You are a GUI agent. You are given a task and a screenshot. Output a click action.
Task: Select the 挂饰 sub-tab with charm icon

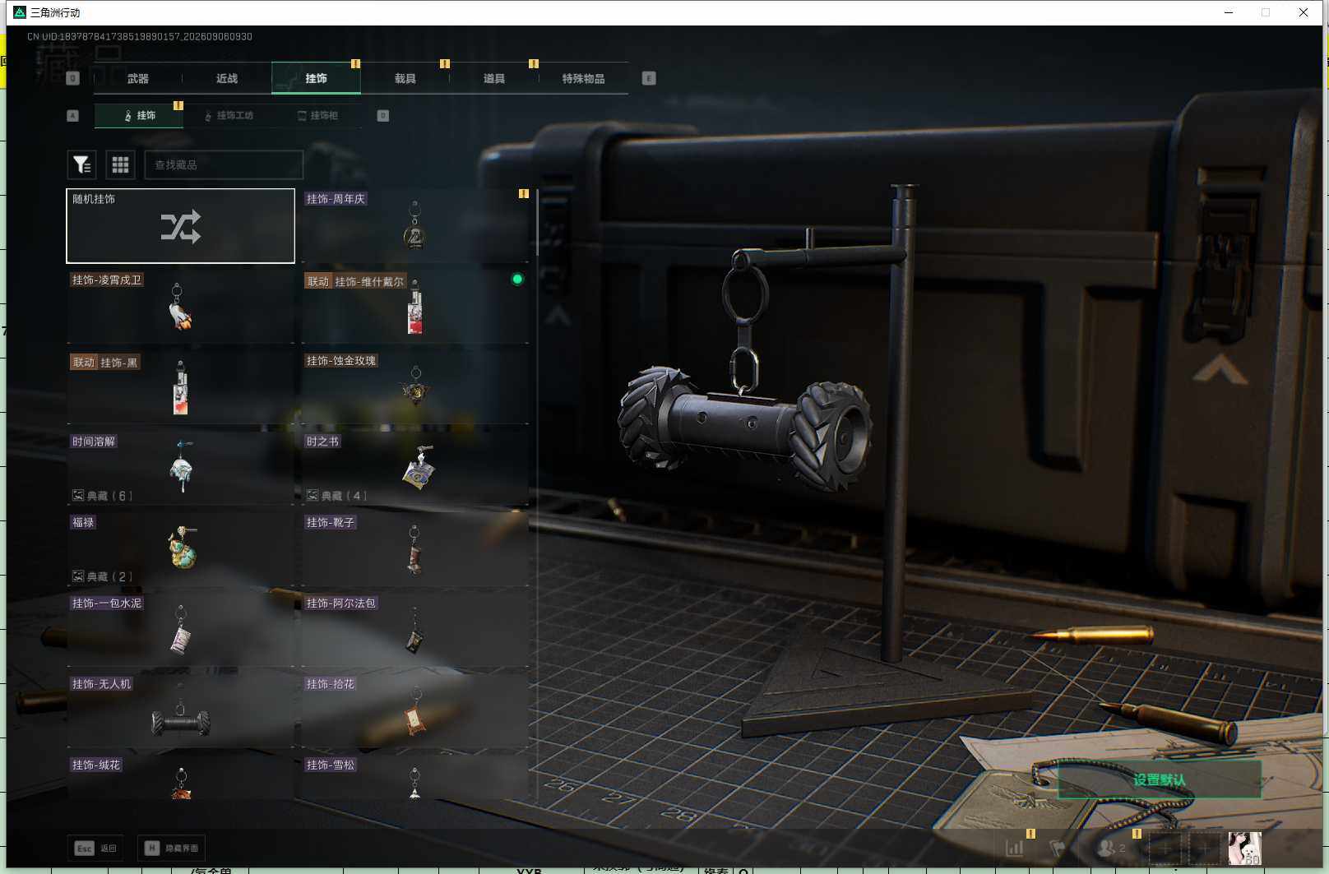139,116
